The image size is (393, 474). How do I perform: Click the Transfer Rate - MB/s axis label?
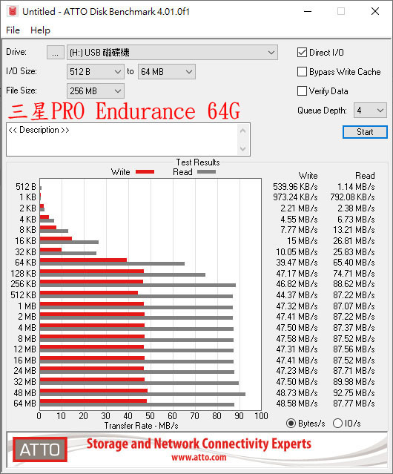tap(142, 426)
